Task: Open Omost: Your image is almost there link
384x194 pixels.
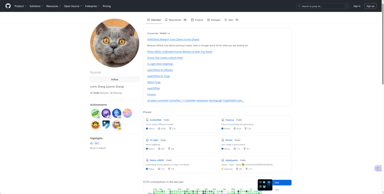Action: click(165, 58)
